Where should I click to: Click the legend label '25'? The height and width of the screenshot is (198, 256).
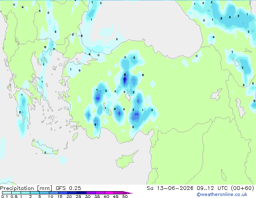coord(78,196)
